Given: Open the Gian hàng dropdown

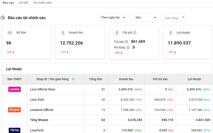Looking at the screenshot, I should (x=173, y=17).
